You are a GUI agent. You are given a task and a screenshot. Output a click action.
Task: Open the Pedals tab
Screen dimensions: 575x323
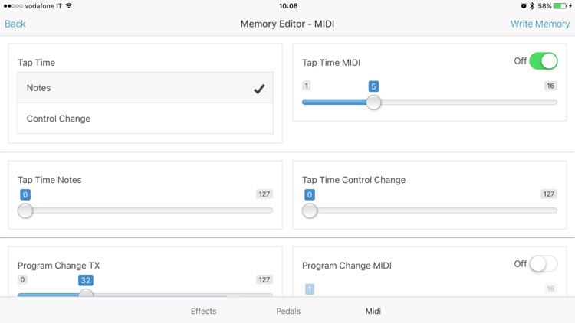click(x=288, y=312)
